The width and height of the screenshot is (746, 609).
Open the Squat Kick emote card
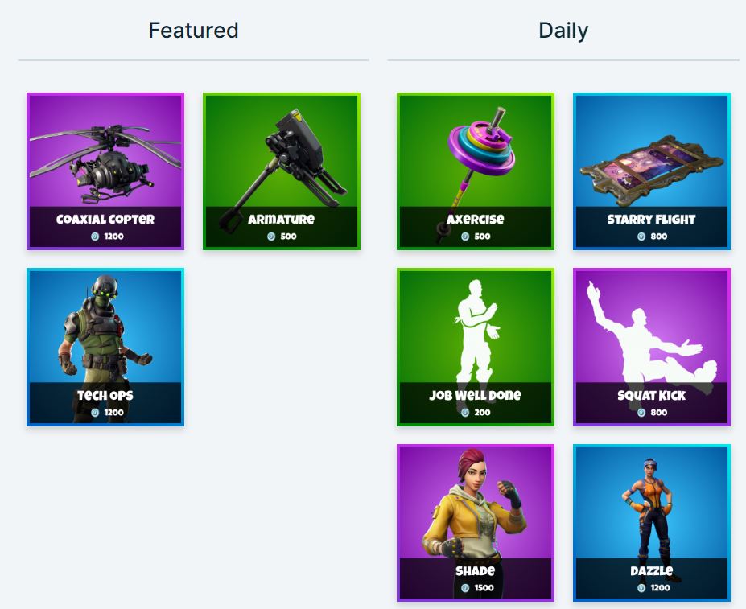[652, 348]
